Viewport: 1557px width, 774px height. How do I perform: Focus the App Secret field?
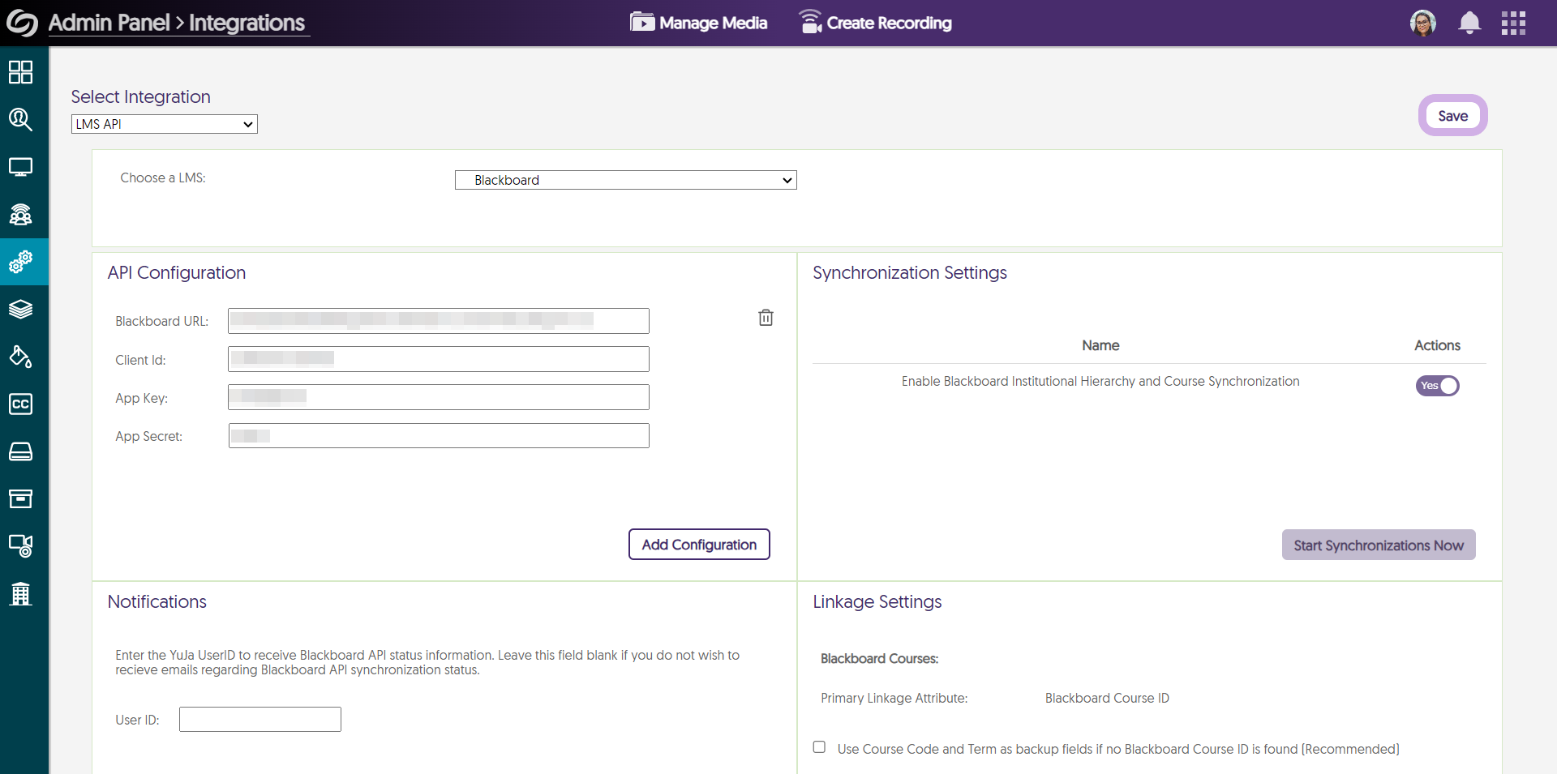coord(439,435)
